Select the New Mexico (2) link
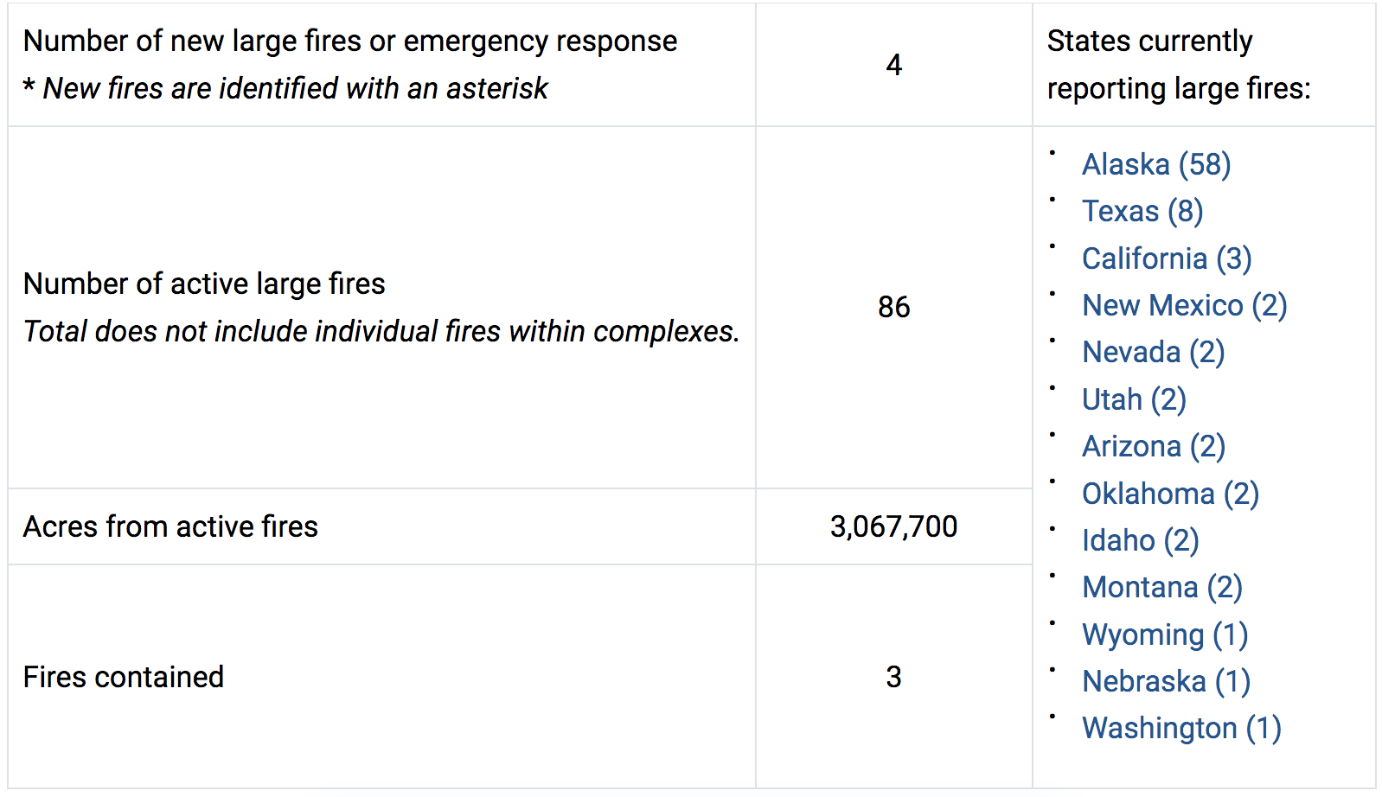This screenshot has height=797, width=1382. (1184, 305)
